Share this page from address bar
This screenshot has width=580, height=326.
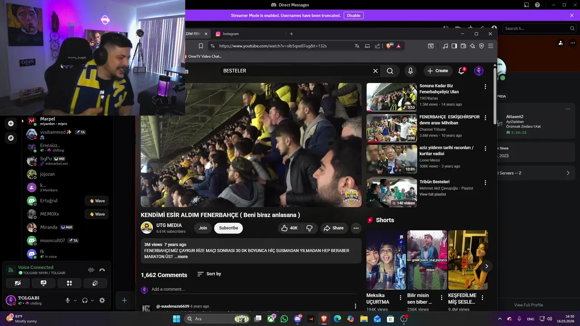[x=377, y=46]
